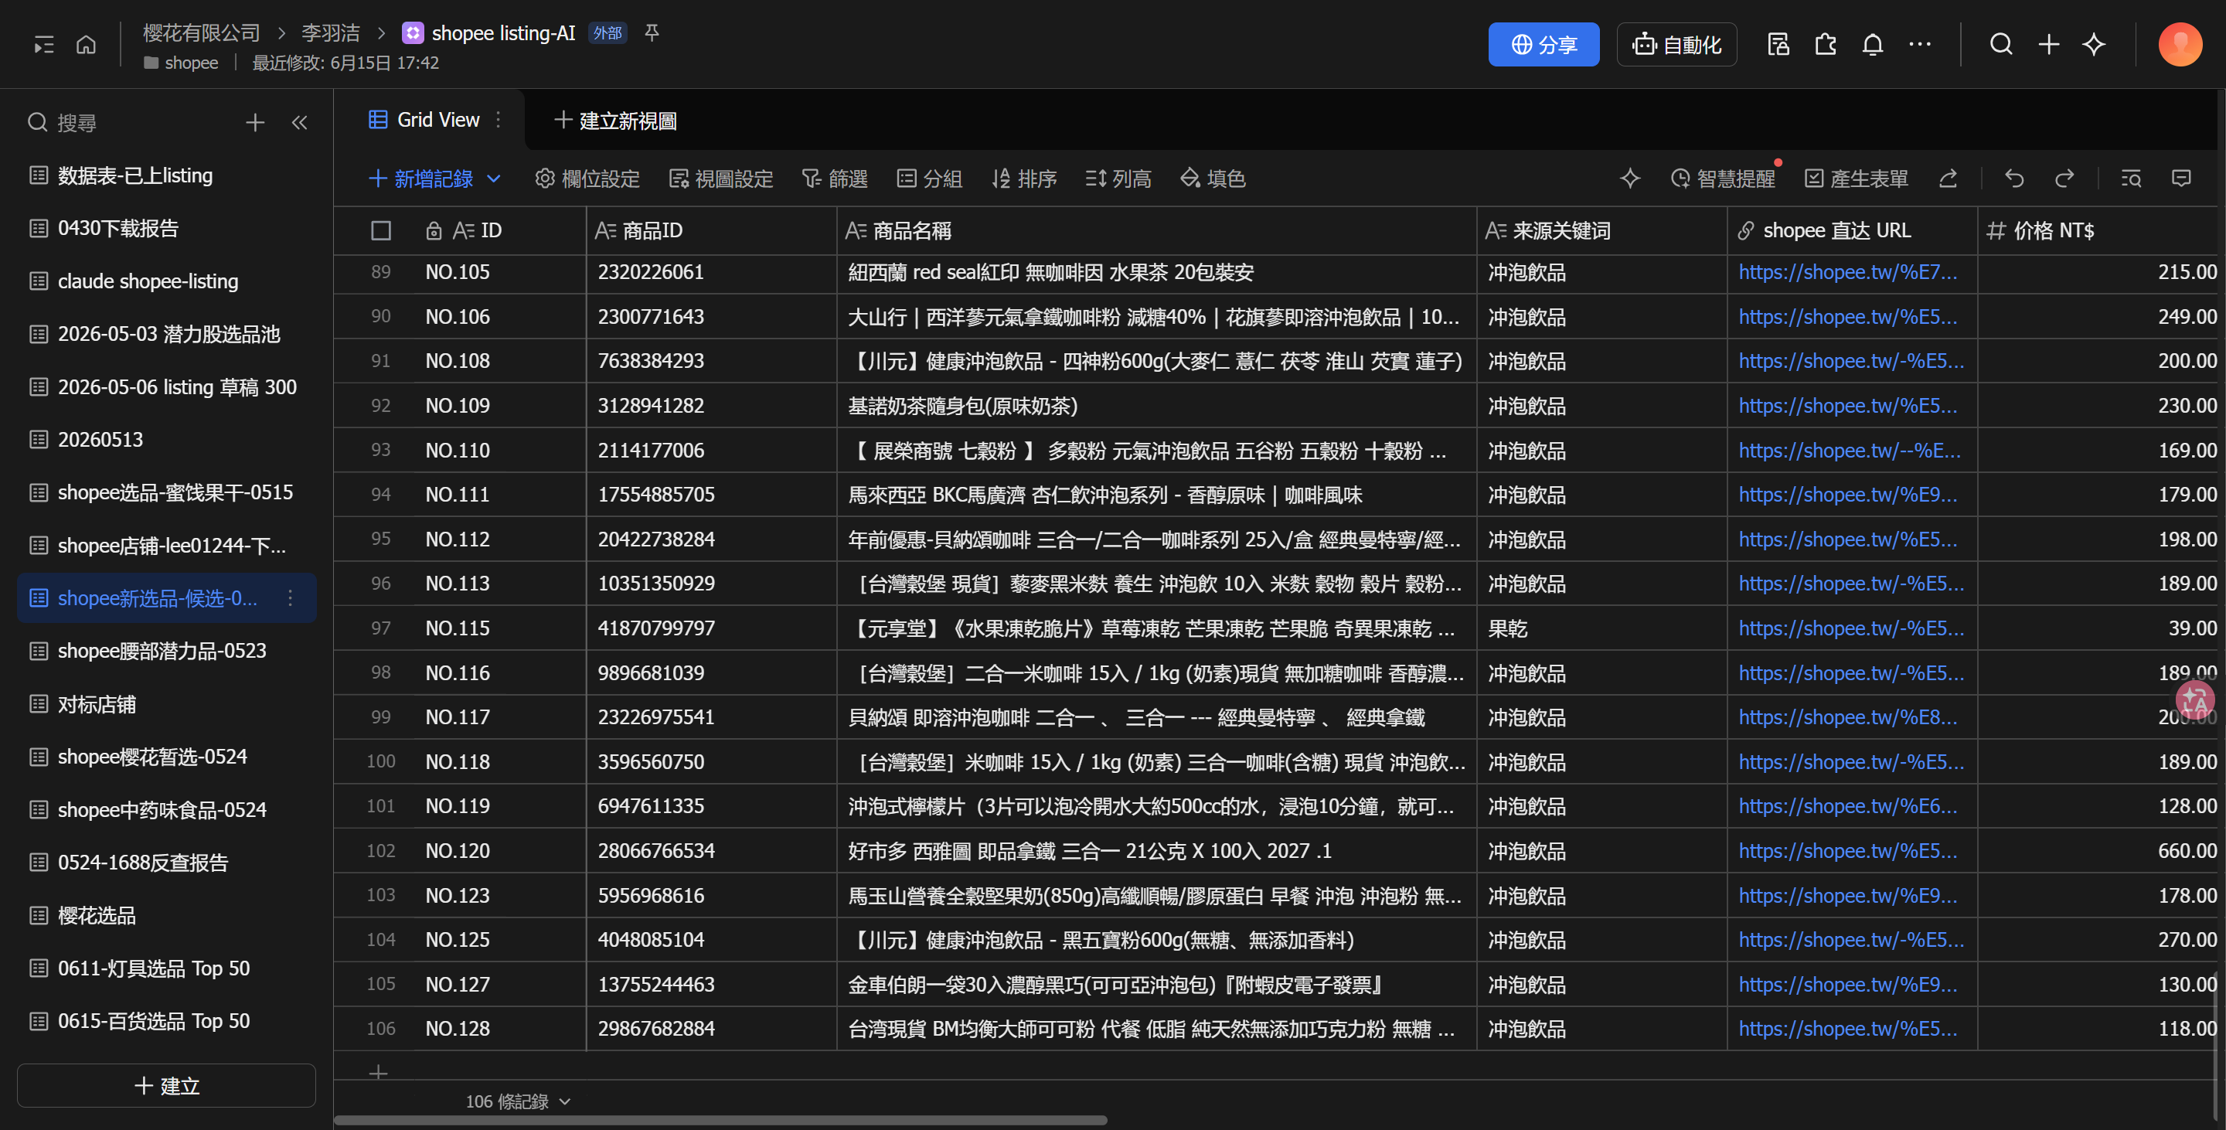
Task: Collapse the sidebar with the double chevron
Action: (300, 123)
